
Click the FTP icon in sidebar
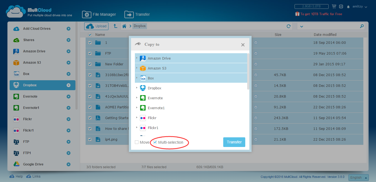pos(16,142)
